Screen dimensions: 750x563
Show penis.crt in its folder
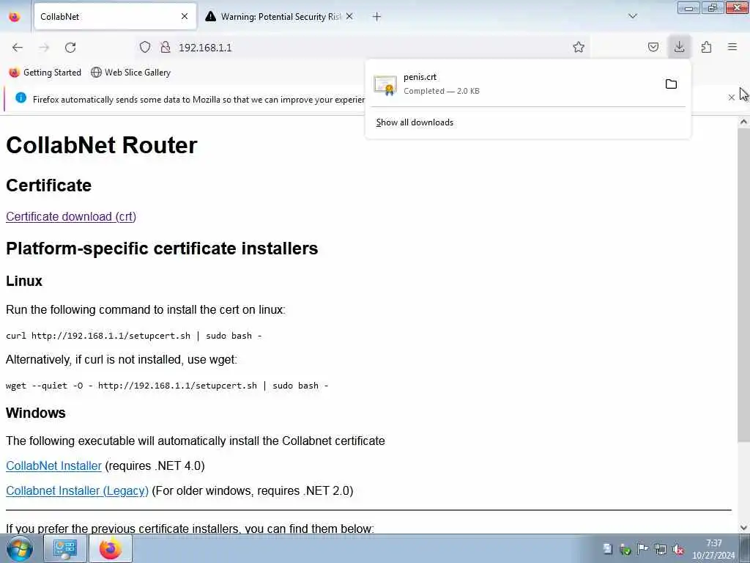click(671, 84)
